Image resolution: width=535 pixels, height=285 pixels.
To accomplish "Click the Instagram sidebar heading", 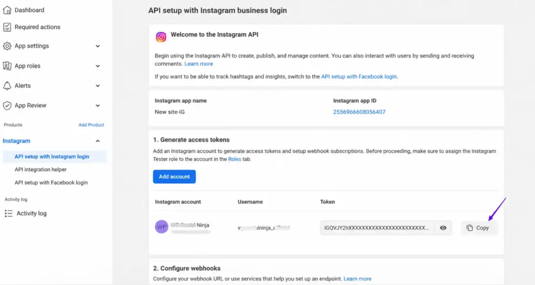I will 16,141.
